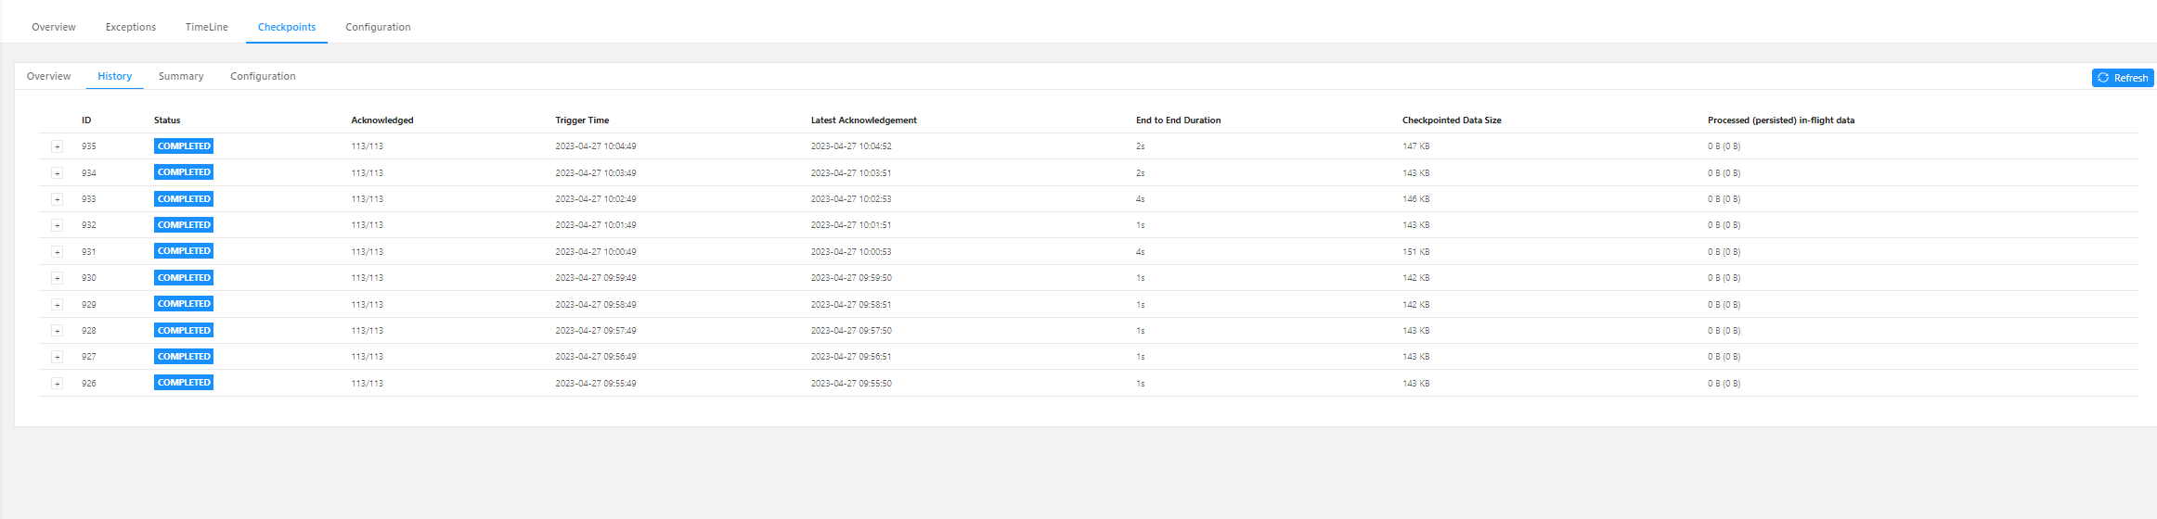Select the History sub-tab
The width and height of the screenshot is (2157, 519).
115,76
